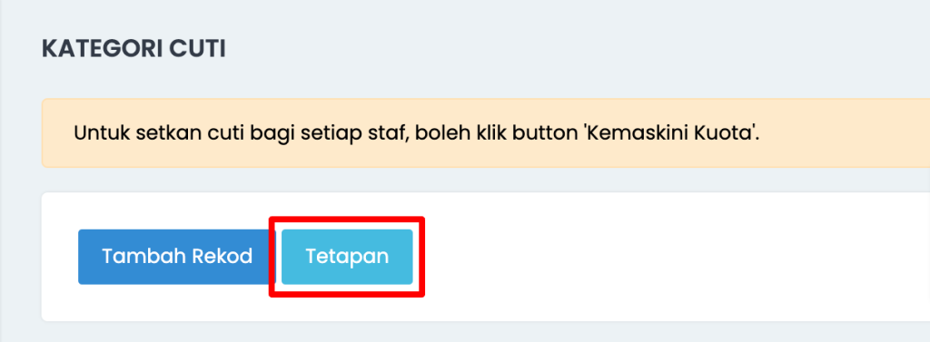The height and width of the screenshot is (342, 930).
Task: Click the orange notice banner
Action: 486,132
